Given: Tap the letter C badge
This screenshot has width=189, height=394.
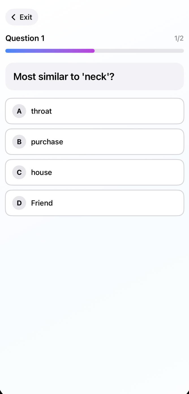Looking at the screenshot, I should pyautogui.click(x=19, y=172).
